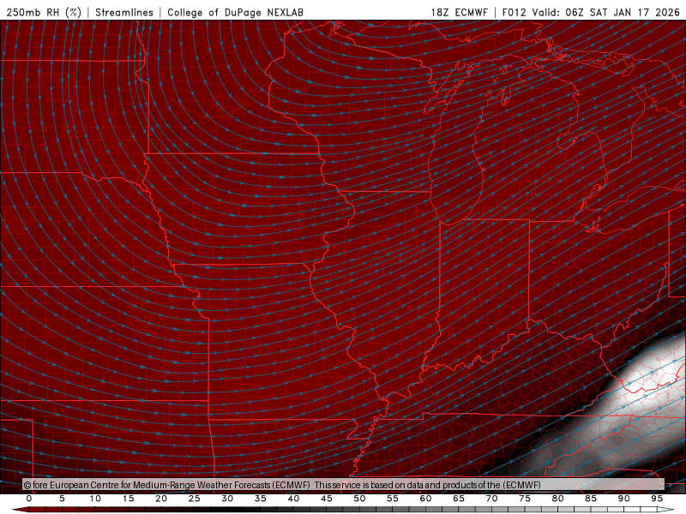Select the "10" color scale label
Image resolution: width=686 pixels, height=514 pixels.
(x=95, y=499)
